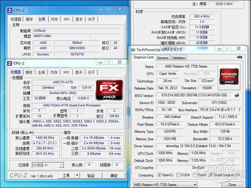Click the Cape Verde GPU field
Screen dimensions: 251x188
[168, 74]
